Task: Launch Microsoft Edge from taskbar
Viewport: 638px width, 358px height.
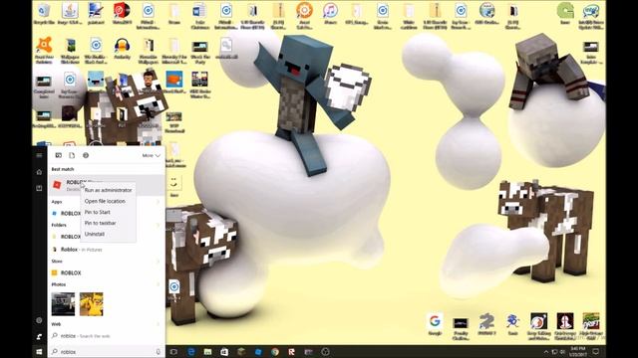Action: [x=191, y=352]
